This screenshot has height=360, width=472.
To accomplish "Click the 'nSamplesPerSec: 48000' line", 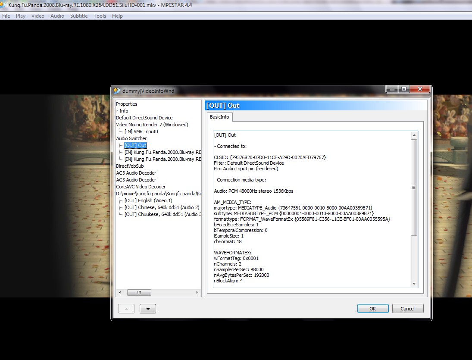I will [239, 270].
